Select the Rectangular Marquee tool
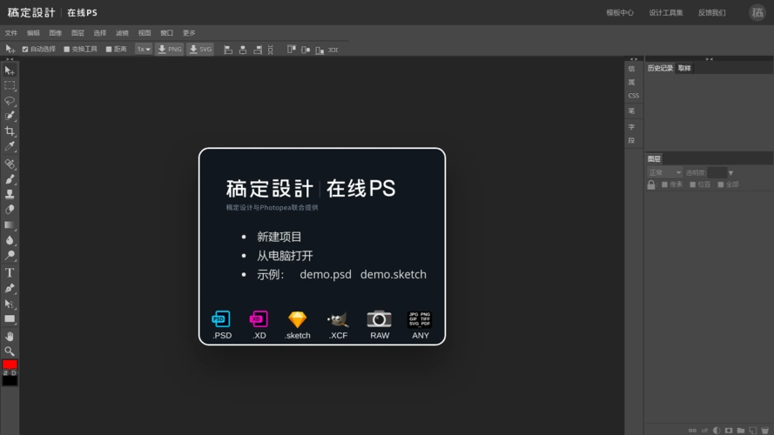Viewport: 774px width, 435px height. [10, 85]
